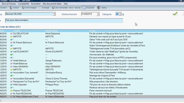
Task: Select Christophe Brecq interlocuteur cell
Action: (x=53, y=72)
